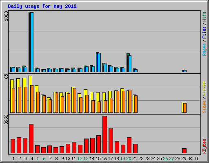Click green weekend day label 5
The width and height of the screenshot is (209, 163).
(38, 159)
